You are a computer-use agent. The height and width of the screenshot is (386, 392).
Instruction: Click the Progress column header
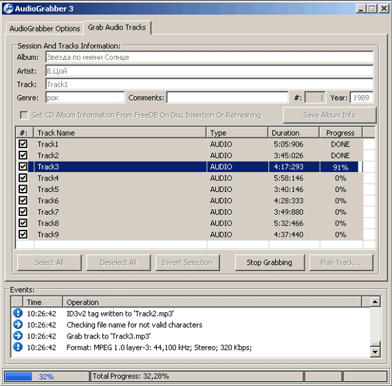tap(341, 133)
